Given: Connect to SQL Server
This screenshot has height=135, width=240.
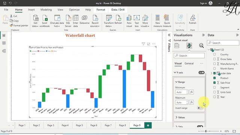Looking at the screenshot, I should coord(68,21).
